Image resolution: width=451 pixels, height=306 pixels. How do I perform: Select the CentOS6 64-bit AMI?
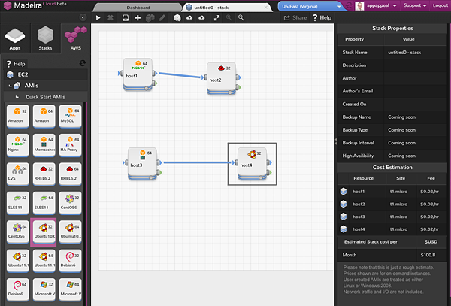pos(17,232)
